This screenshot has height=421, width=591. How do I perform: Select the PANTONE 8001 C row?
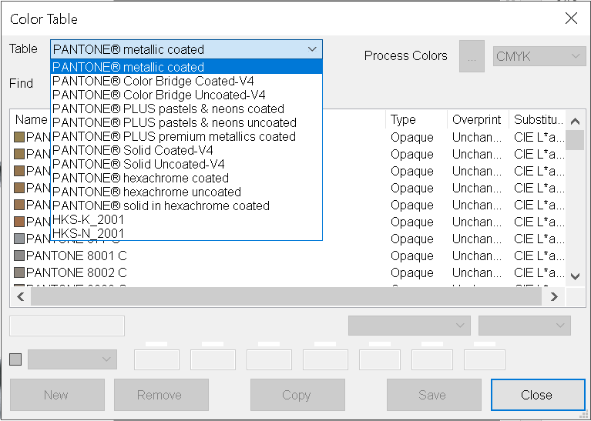pos(288,256)
